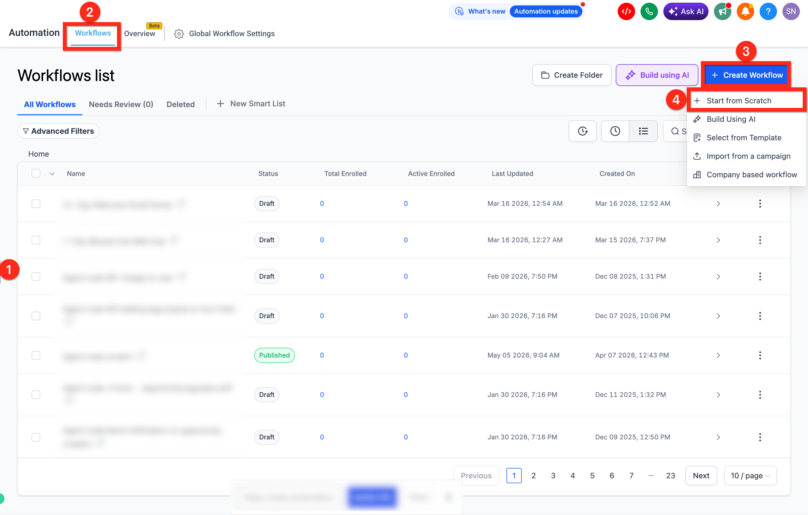The image size is (808, 515).
Task: Click the clock with arrow history icon
Action: [583, 131]
